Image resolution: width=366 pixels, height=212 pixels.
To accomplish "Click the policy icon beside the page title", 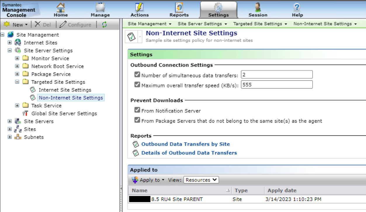I will pos(132,37).
